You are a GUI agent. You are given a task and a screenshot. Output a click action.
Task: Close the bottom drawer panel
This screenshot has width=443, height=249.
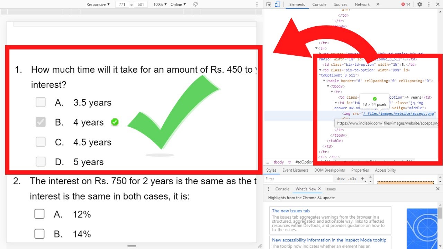coord(438,189)
